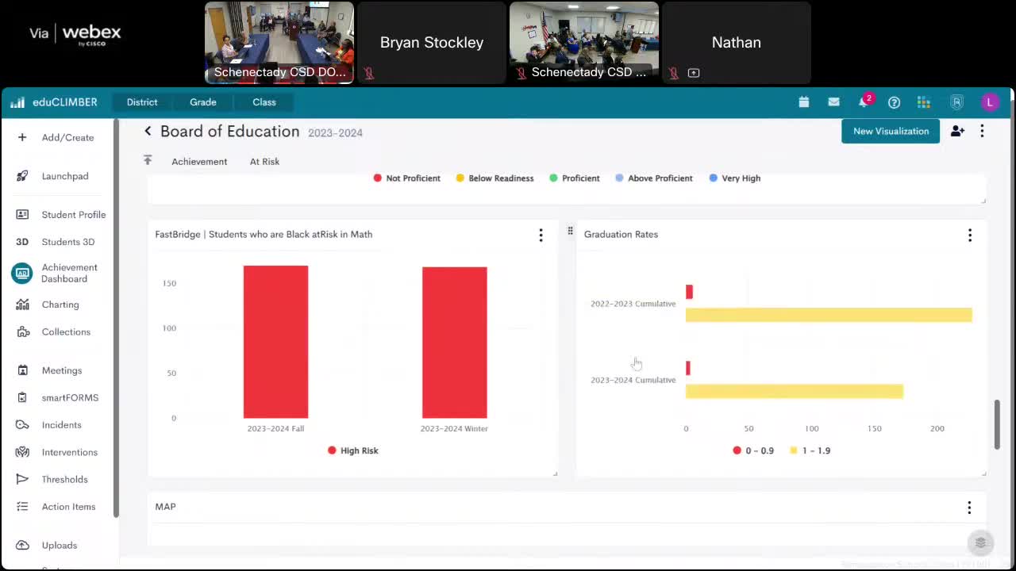Open the Launchpad link
Viewport: 1016px width, 571px height.
65,176
